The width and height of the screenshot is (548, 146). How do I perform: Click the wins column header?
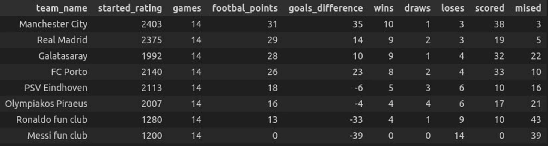384,8
